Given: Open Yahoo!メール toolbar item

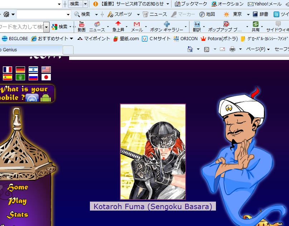Looking at the screenshot, I should pyautogui.click(x=265, y=4).
